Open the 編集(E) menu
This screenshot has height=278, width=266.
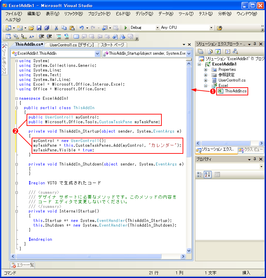pos(34,14)
